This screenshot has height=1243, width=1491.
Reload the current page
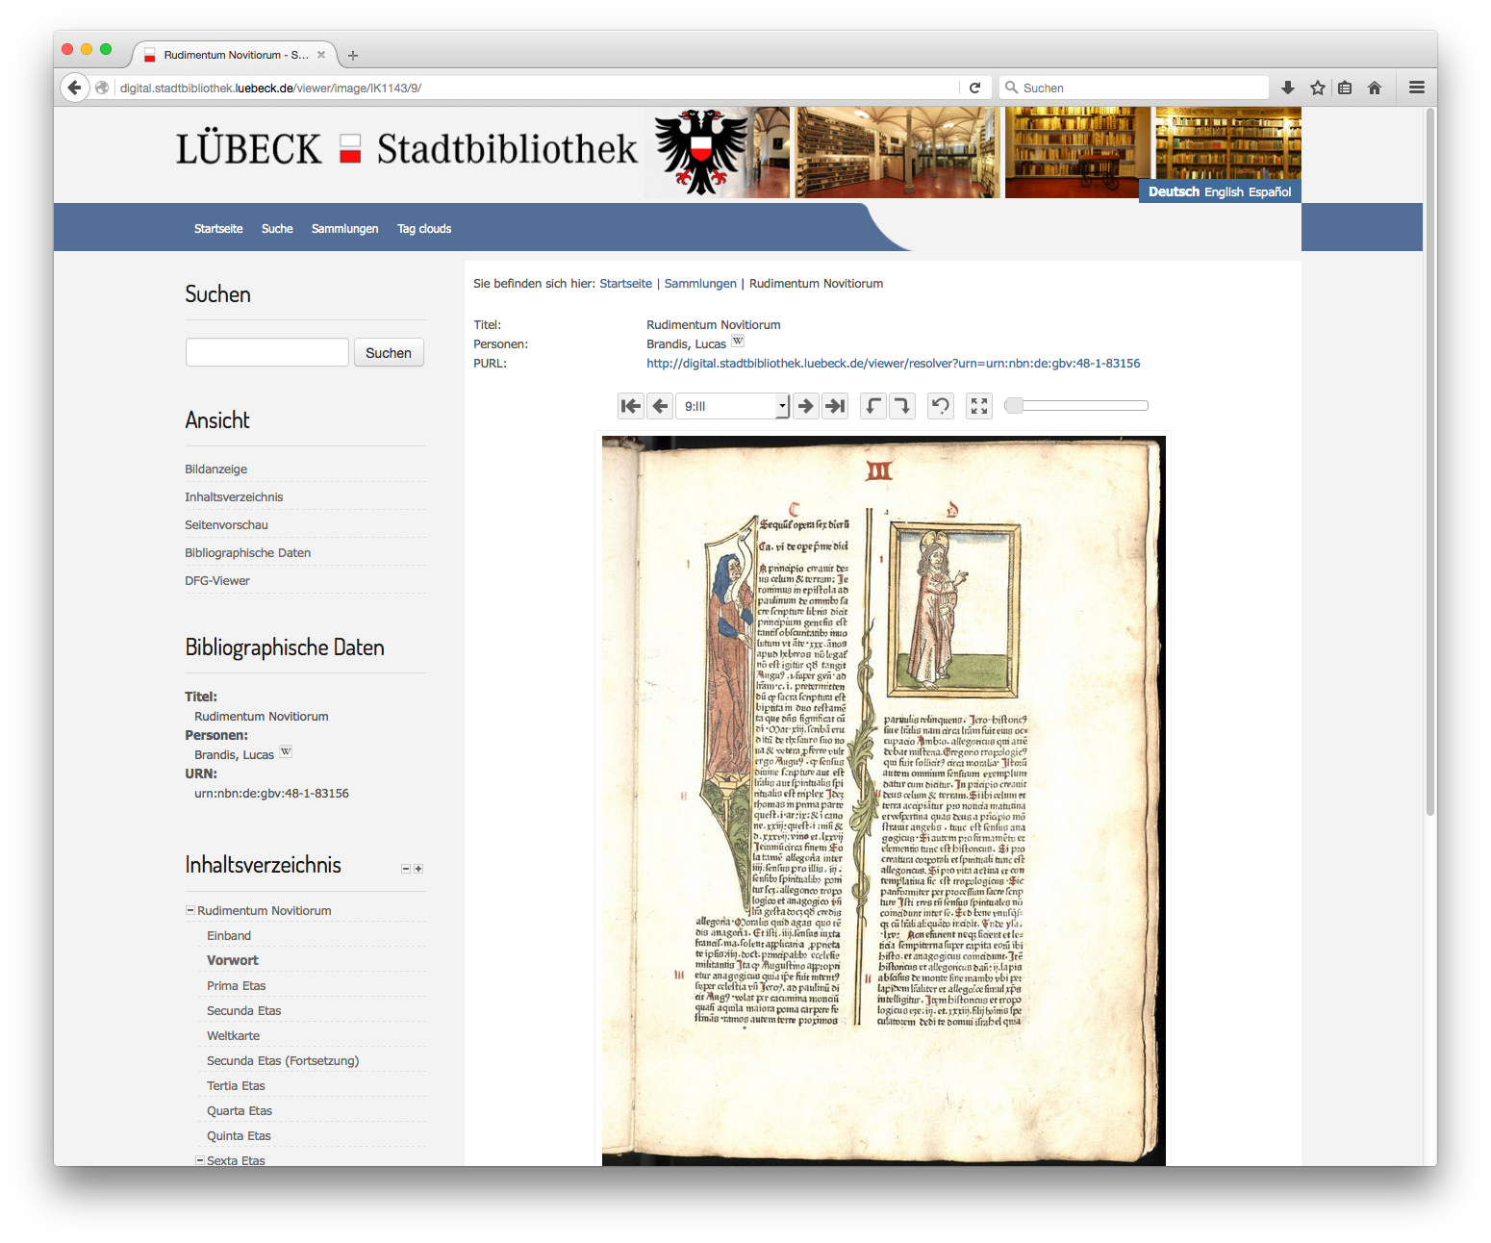[974, 88]
